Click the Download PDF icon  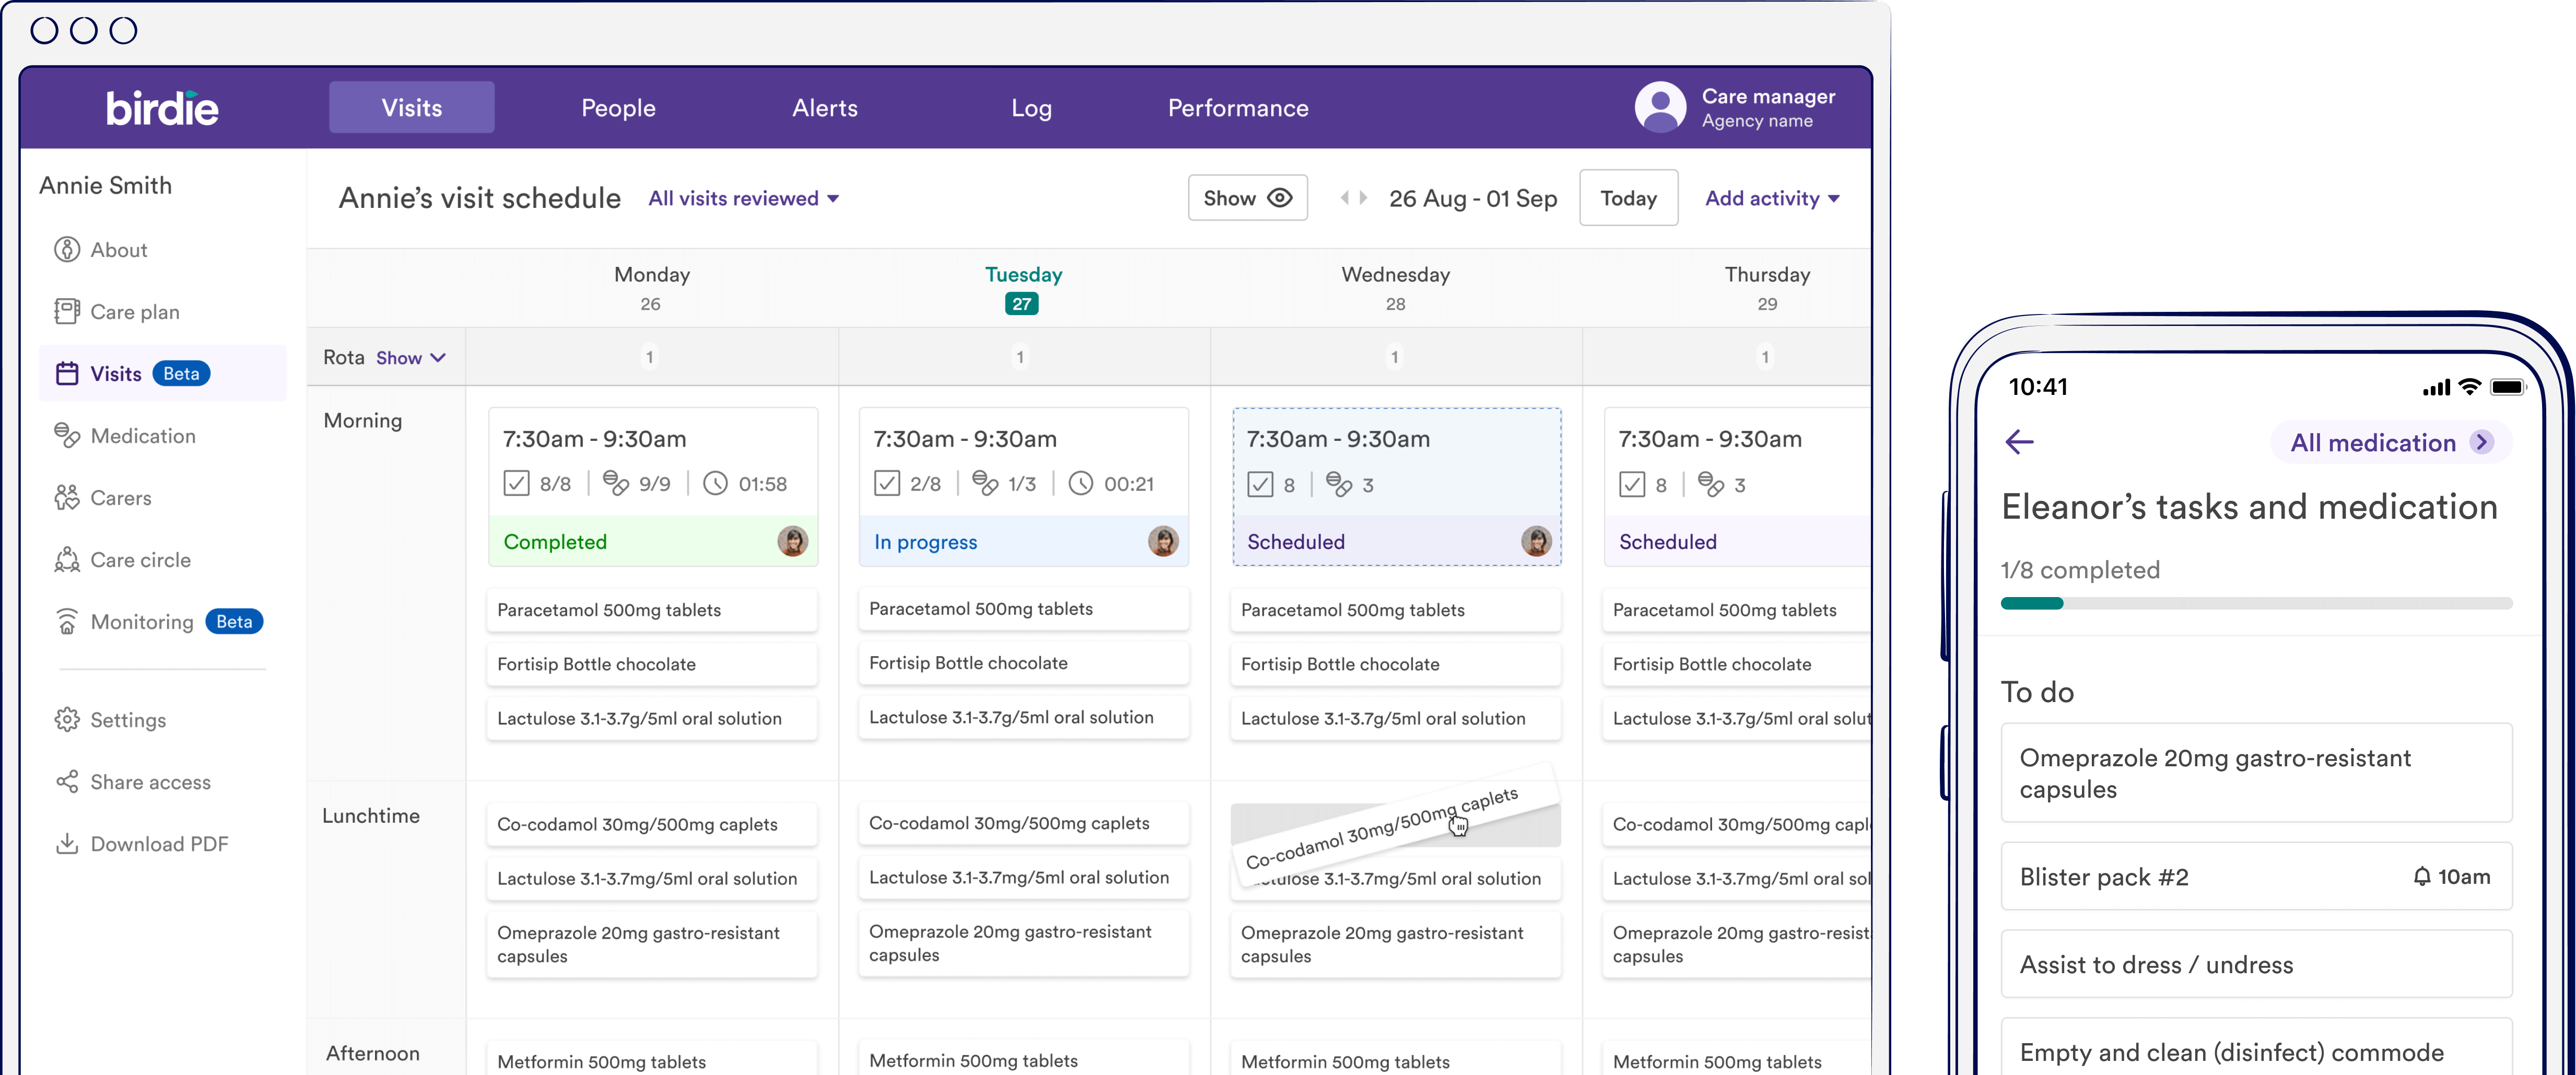[x=67, y=844]
